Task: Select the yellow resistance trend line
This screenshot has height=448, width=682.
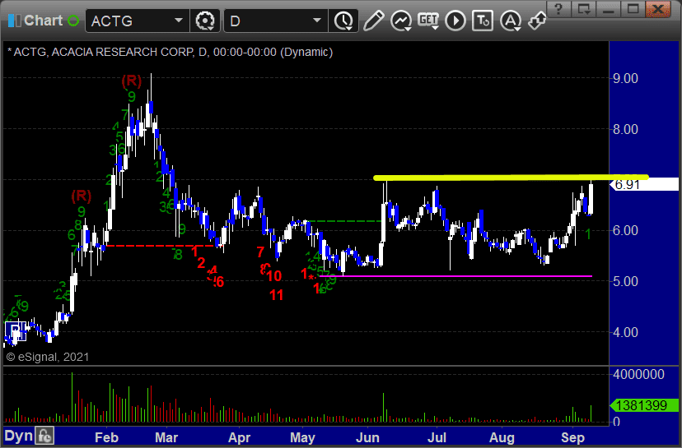Action: tap(511, 177)
